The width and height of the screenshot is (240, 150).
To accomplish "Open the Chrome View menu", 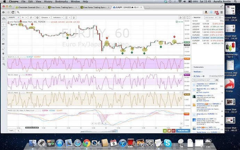I will pos(38,1).
